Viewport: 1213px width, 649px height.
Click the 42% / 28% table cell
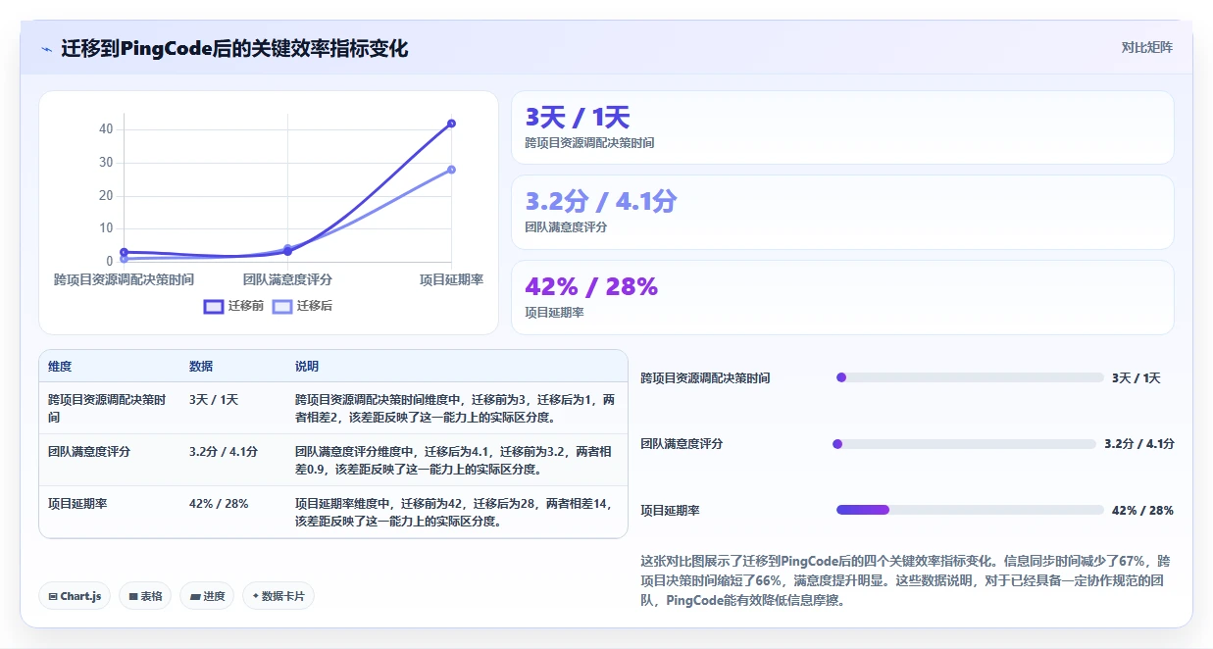tap(219, 504)
